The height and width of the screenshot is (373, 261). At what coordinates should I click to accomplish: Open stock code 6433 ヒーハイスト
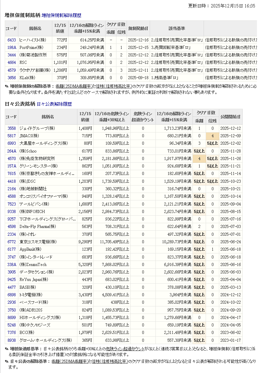[12, 40]
